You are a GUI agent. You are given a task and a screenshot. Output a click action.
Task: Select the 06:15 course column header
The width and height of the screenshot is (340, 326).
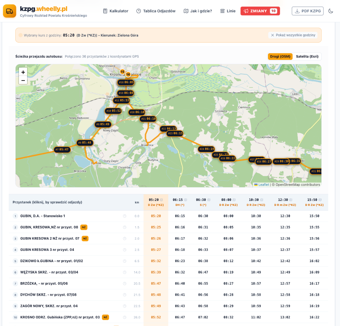coord(180,202)
